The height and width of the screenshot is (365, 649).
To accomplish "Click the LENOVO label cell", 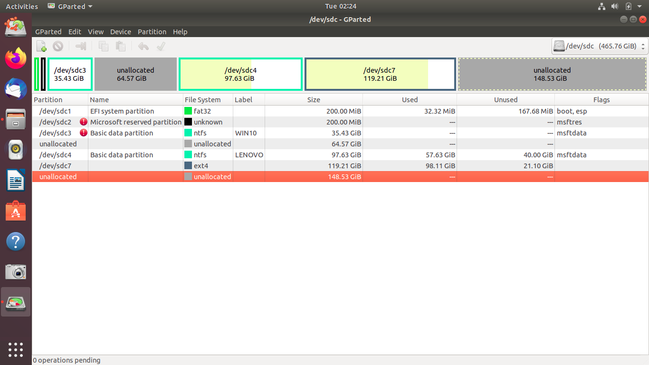I will point(249,154).
